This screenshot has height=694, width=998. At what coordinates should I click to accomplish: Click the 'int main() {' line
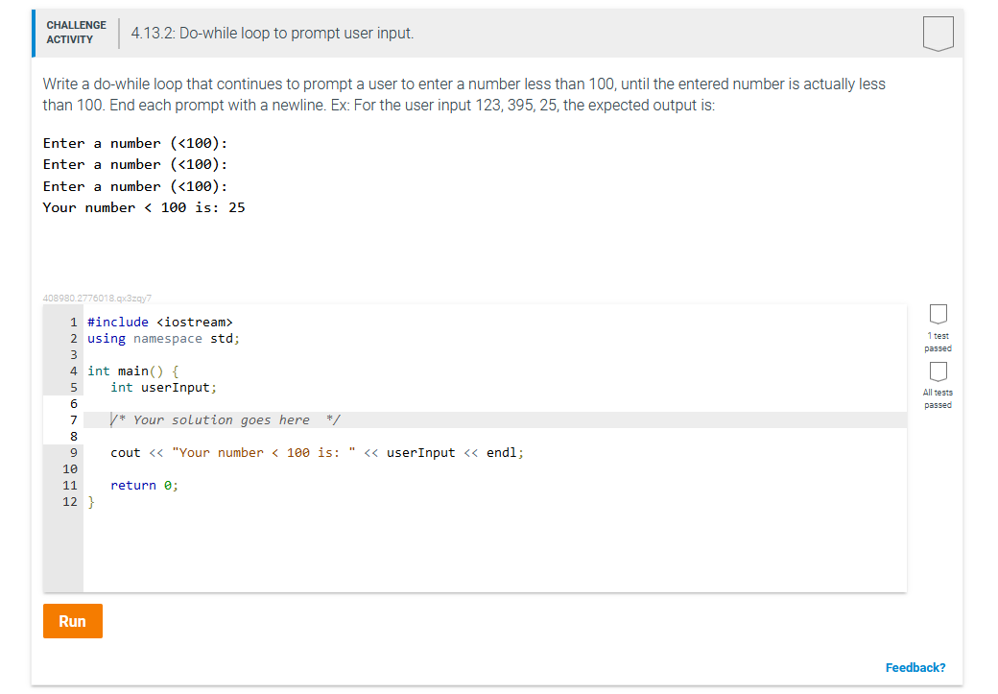click(133, 371)
